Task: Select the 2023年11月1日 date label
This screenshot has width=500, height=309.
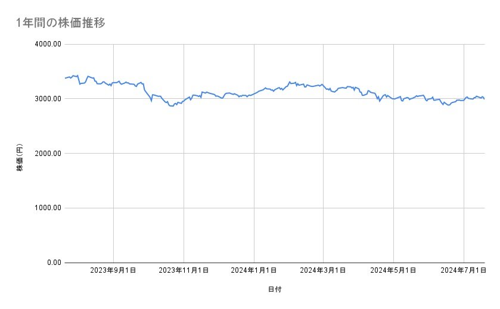Action: coord(184,270)
